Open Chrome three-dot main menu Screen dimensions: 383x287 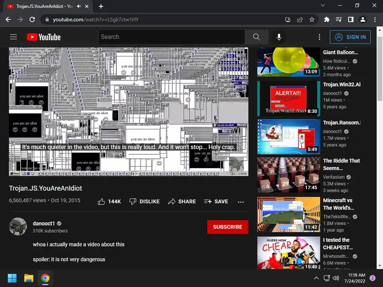(375, 19)
